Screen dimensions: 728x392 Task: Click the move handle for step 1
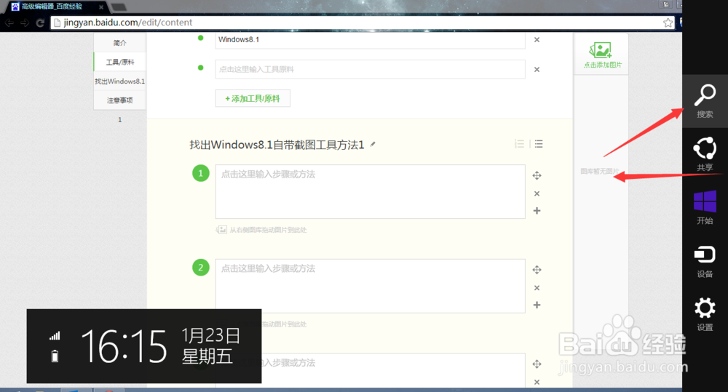pyautogui.click(x=537, y=175)
